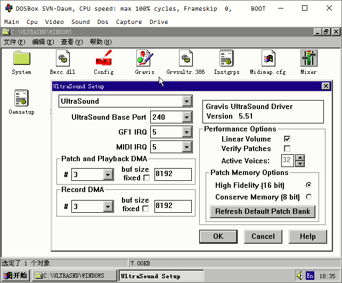Select the Grvsultr.386 file icon
342x283 pixels.
tap(185, 58)
